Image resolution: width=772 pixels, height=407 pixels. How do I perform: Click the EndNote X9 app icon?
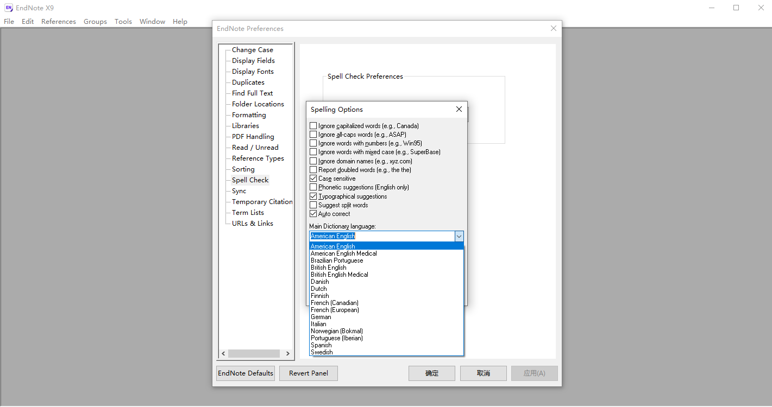point(9,8)
